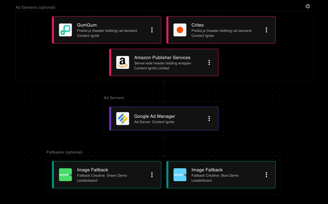Open the GumGum card options menu
The width and height of the screenshot is (328, 204).
(x=152, y=30)
